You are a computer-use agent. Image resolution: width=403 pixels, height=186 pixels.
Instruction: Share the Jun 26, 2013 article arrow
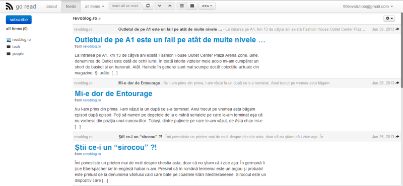point(397,137)
